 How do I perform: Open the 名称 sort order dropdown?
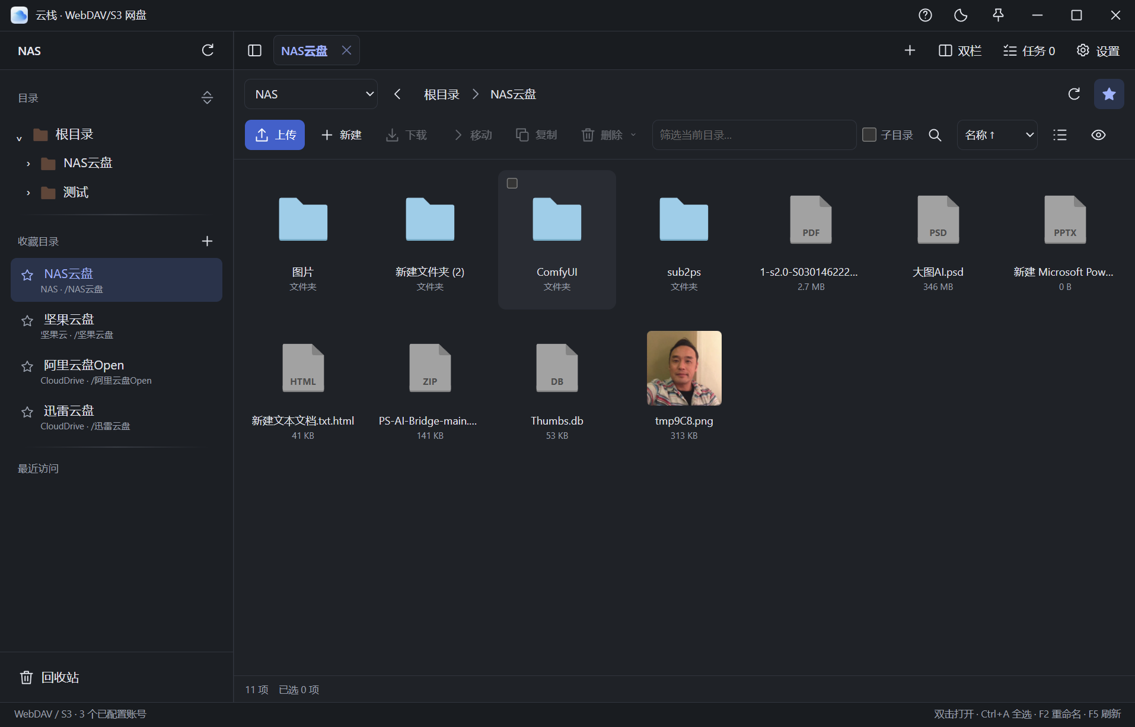[x=997, y=135]
